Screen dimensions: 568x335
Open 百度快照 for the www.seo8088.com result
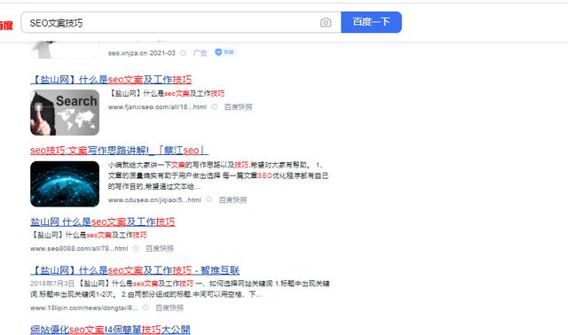tap(160, 248)
